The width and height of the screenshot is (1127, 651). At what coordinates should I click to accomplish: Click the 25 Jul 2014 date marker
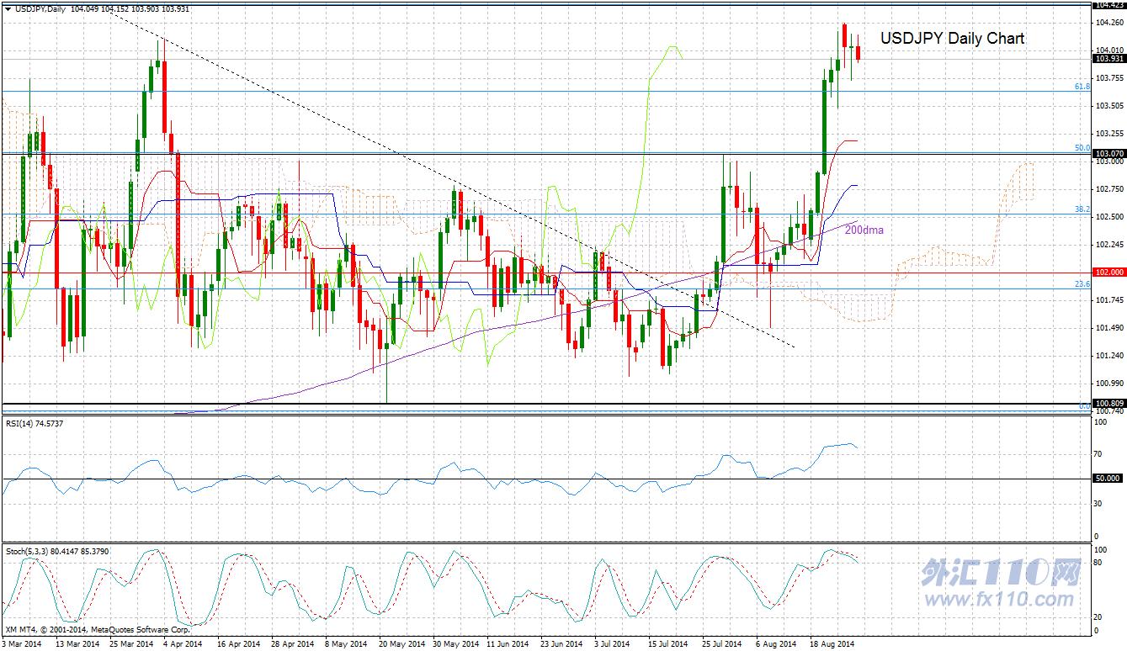[722, 644]
